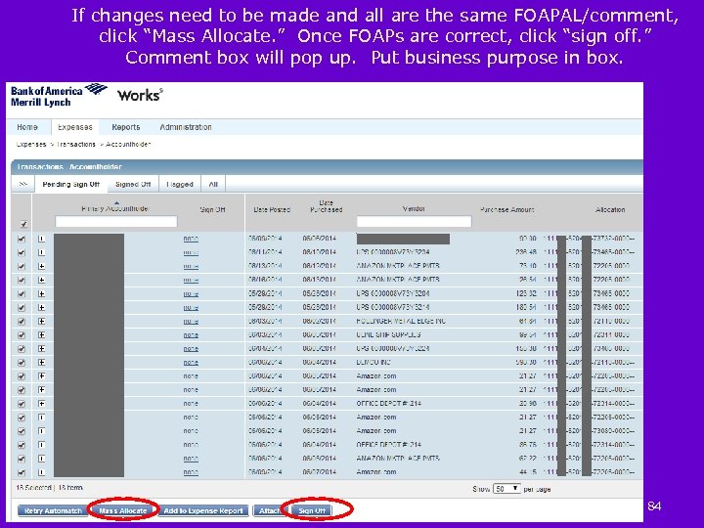Click Transactions in the breadcrumb trail
704x528 pixels.
tap(76, 145)
